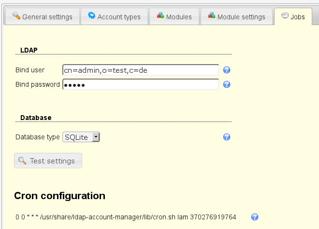Show help for cron configuration line
Image resolution: width=319 pixels, height=229 pixels.
(255, 217)
